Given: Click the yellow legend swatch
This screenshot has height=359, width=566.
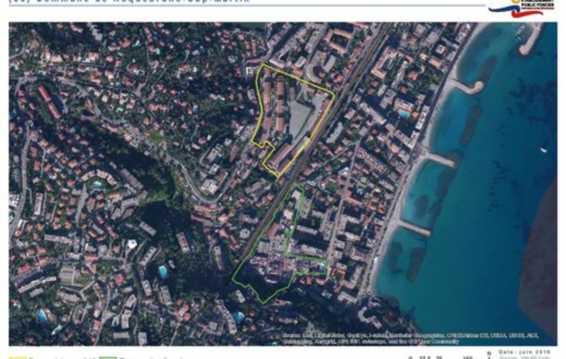Looking at the screenshot, I should coord(17,357).
